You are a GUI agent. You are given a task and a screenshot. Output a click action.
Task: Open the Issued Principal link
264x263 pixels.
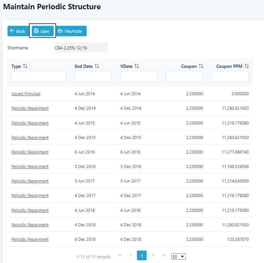pos(26,94)
